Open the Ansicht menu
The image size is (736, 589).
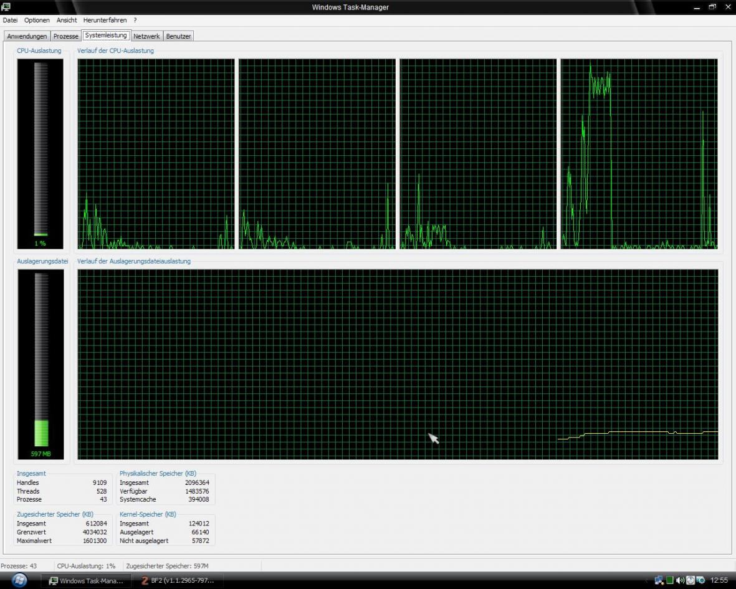(67, 20)
